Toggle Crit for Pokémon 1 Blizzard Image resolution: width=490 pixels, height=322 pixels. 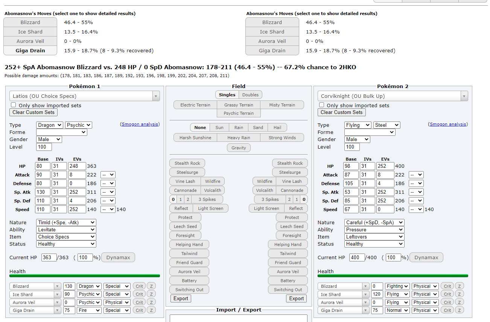click(139, 286)
